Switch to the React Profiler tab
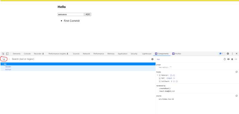Viewport: 239px width, 114px height. click(177, 54)
